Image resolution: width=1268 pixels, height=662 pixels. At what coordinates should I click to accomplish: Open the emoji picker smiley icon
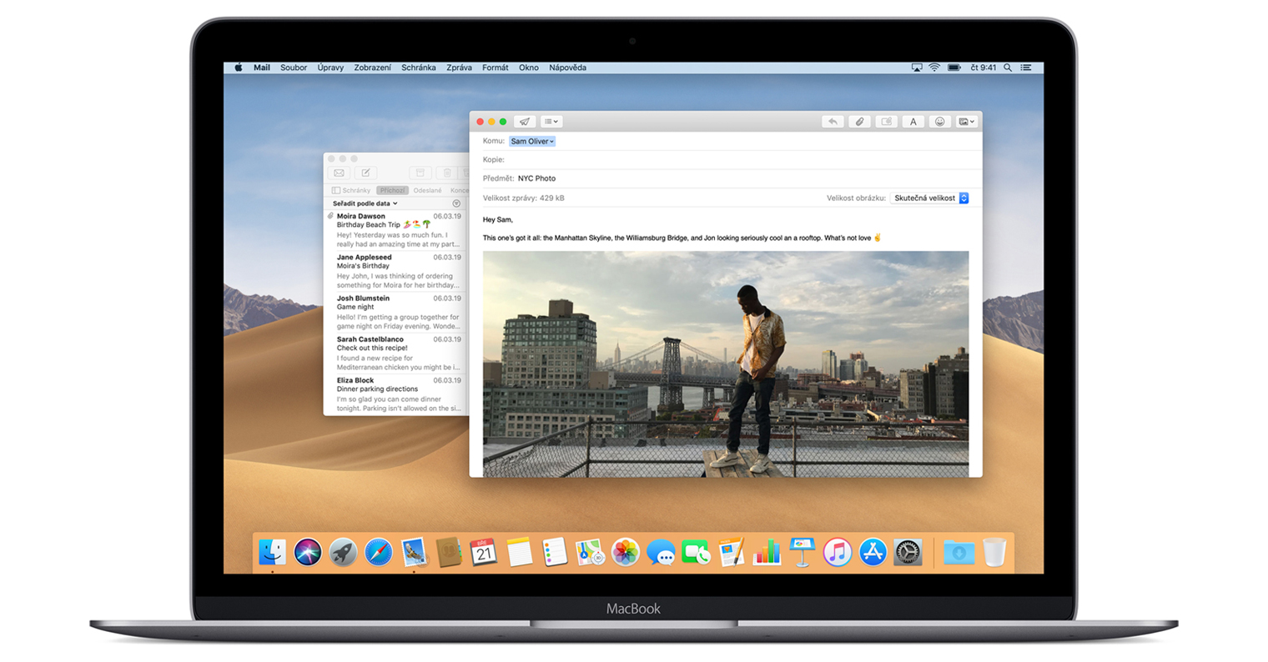[939, 122]
